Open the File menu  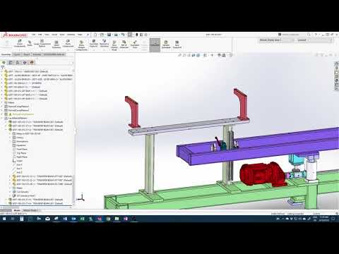(x=34, y=35)
